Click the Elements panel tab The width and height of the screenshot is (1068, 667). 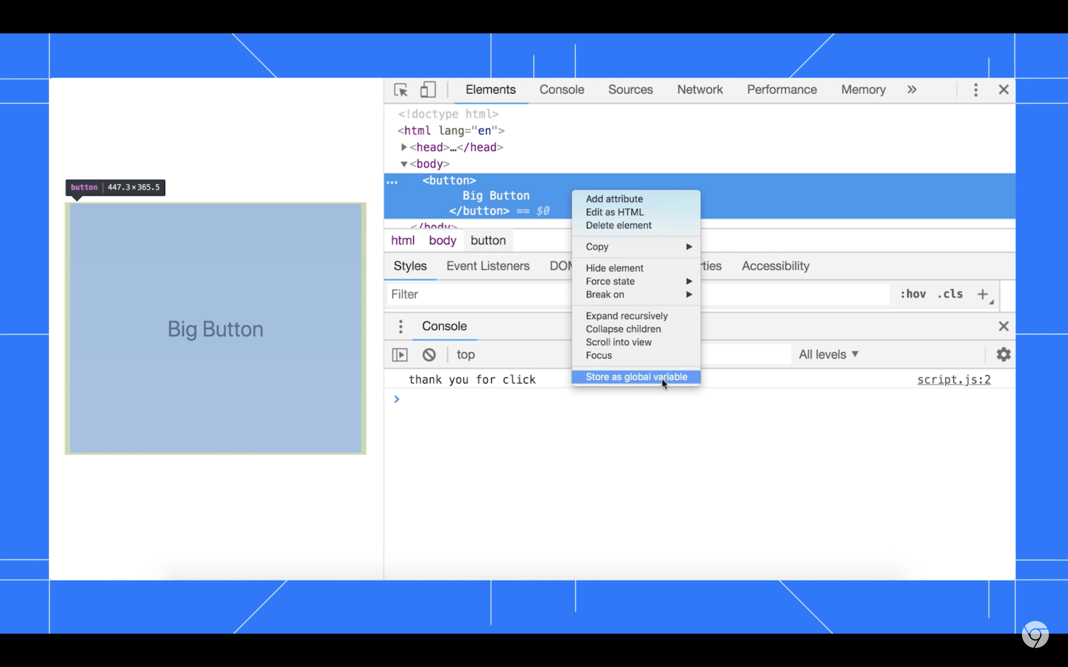[x=491, y=90]
